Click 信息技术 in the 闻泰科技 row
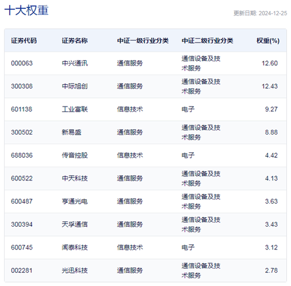This screenshot has height=286, width=291. point(130,247)
